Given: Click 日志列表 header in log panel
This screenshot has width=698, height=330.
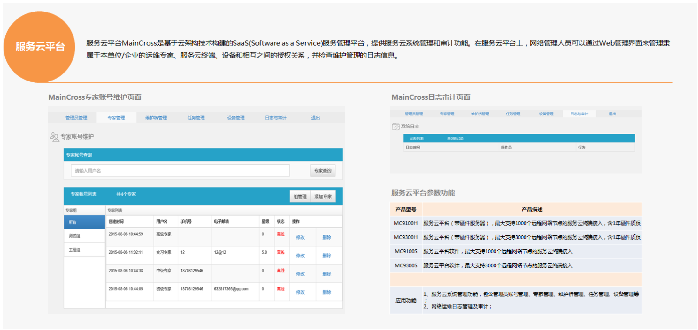Looking at the screenshot, I should coord(417,139).
